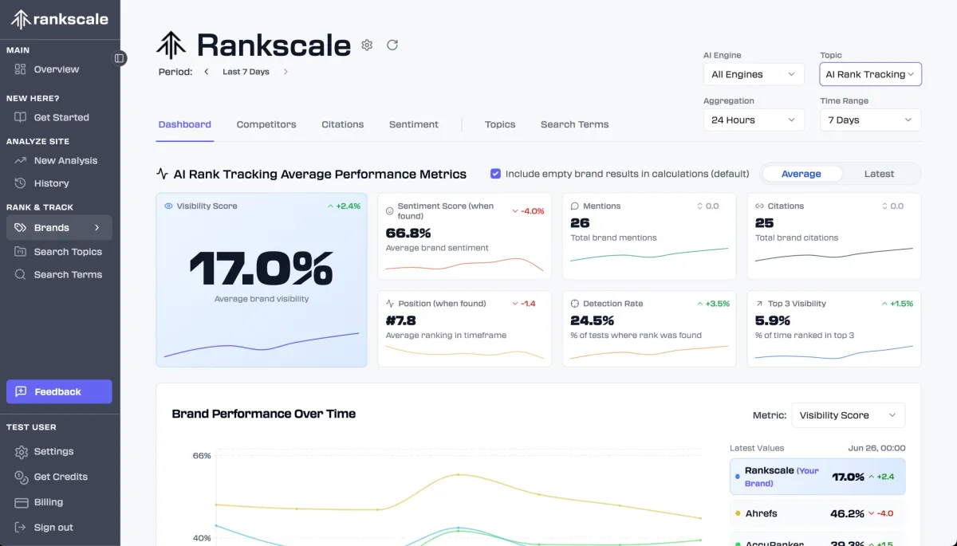Switch to the Competitors tab
Screen dimensions: 957x546
pos(266,124)
